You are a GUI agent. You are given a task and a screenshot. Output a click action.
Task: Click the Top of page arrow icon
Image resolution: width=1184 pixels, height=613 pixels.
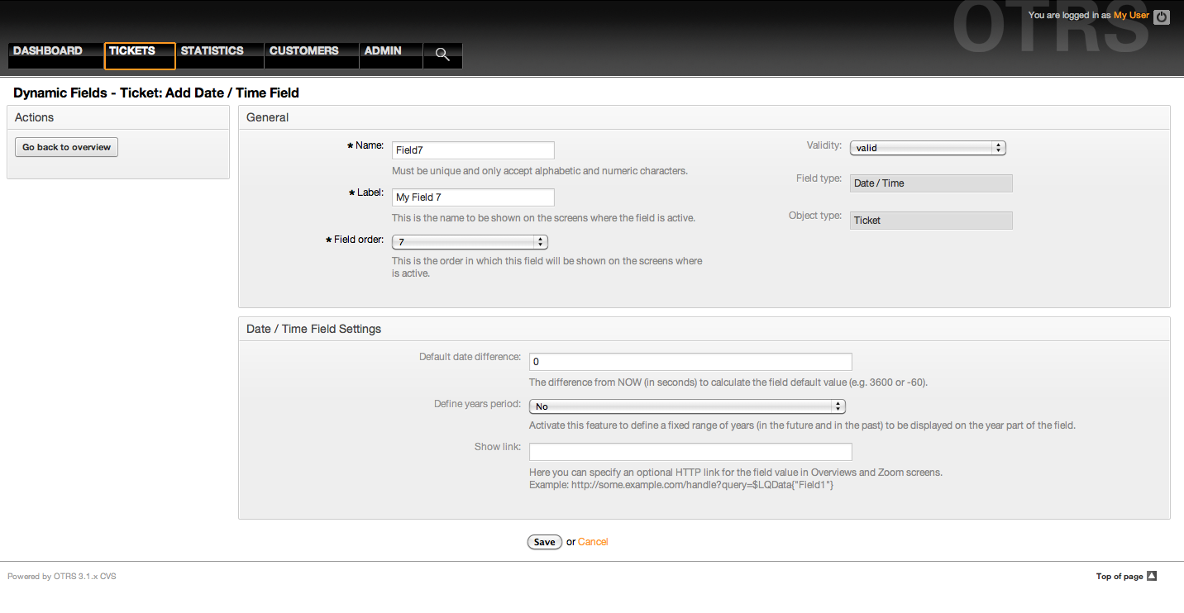1152,576
